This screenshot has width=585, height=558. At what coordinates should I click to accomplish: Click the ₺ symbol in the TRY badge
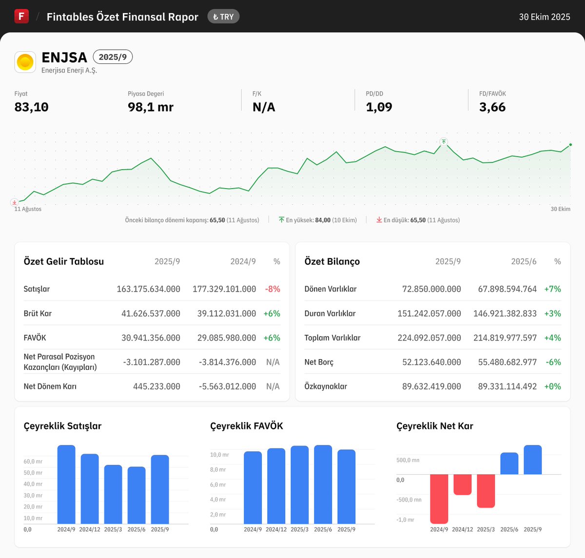click(x=215, y=16)
